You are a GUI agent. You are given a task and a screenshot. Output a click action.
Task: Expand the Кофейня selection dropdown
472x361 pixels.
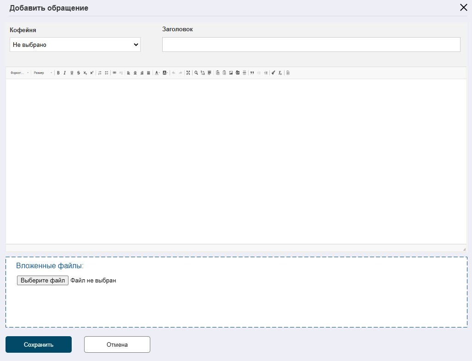75,45
